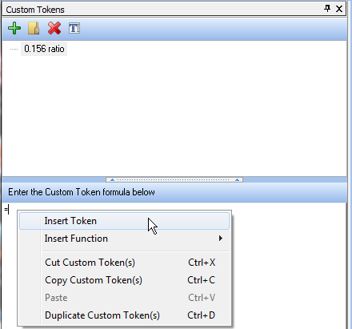This screenshot has width=352, height=329.
Task: Click the right arrow on the splitter bar
Action: click(x=237, y=180)
